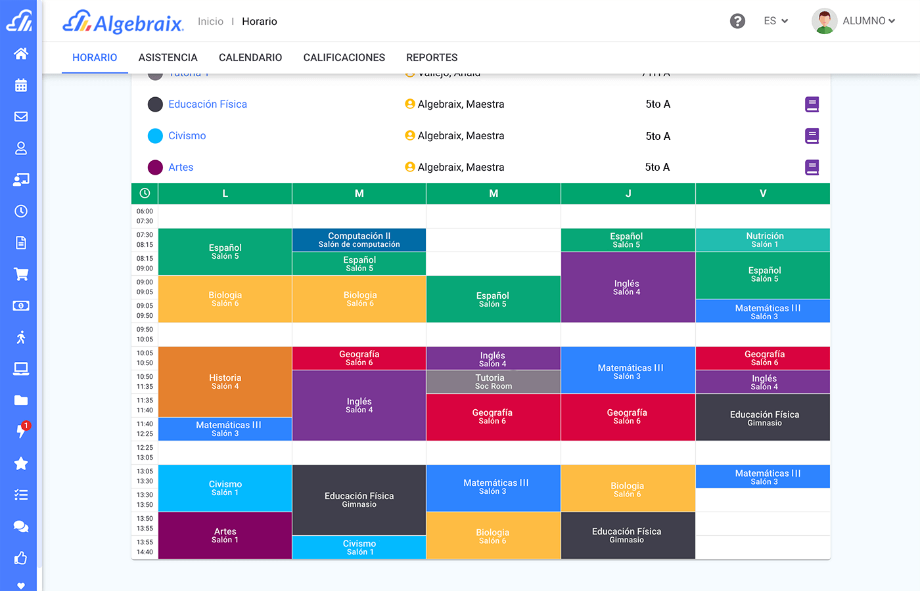Image resolution: width=920 pixels, height=591 pixels.
Task: Open the home icon in the sidebar
Action: point(20,53)
